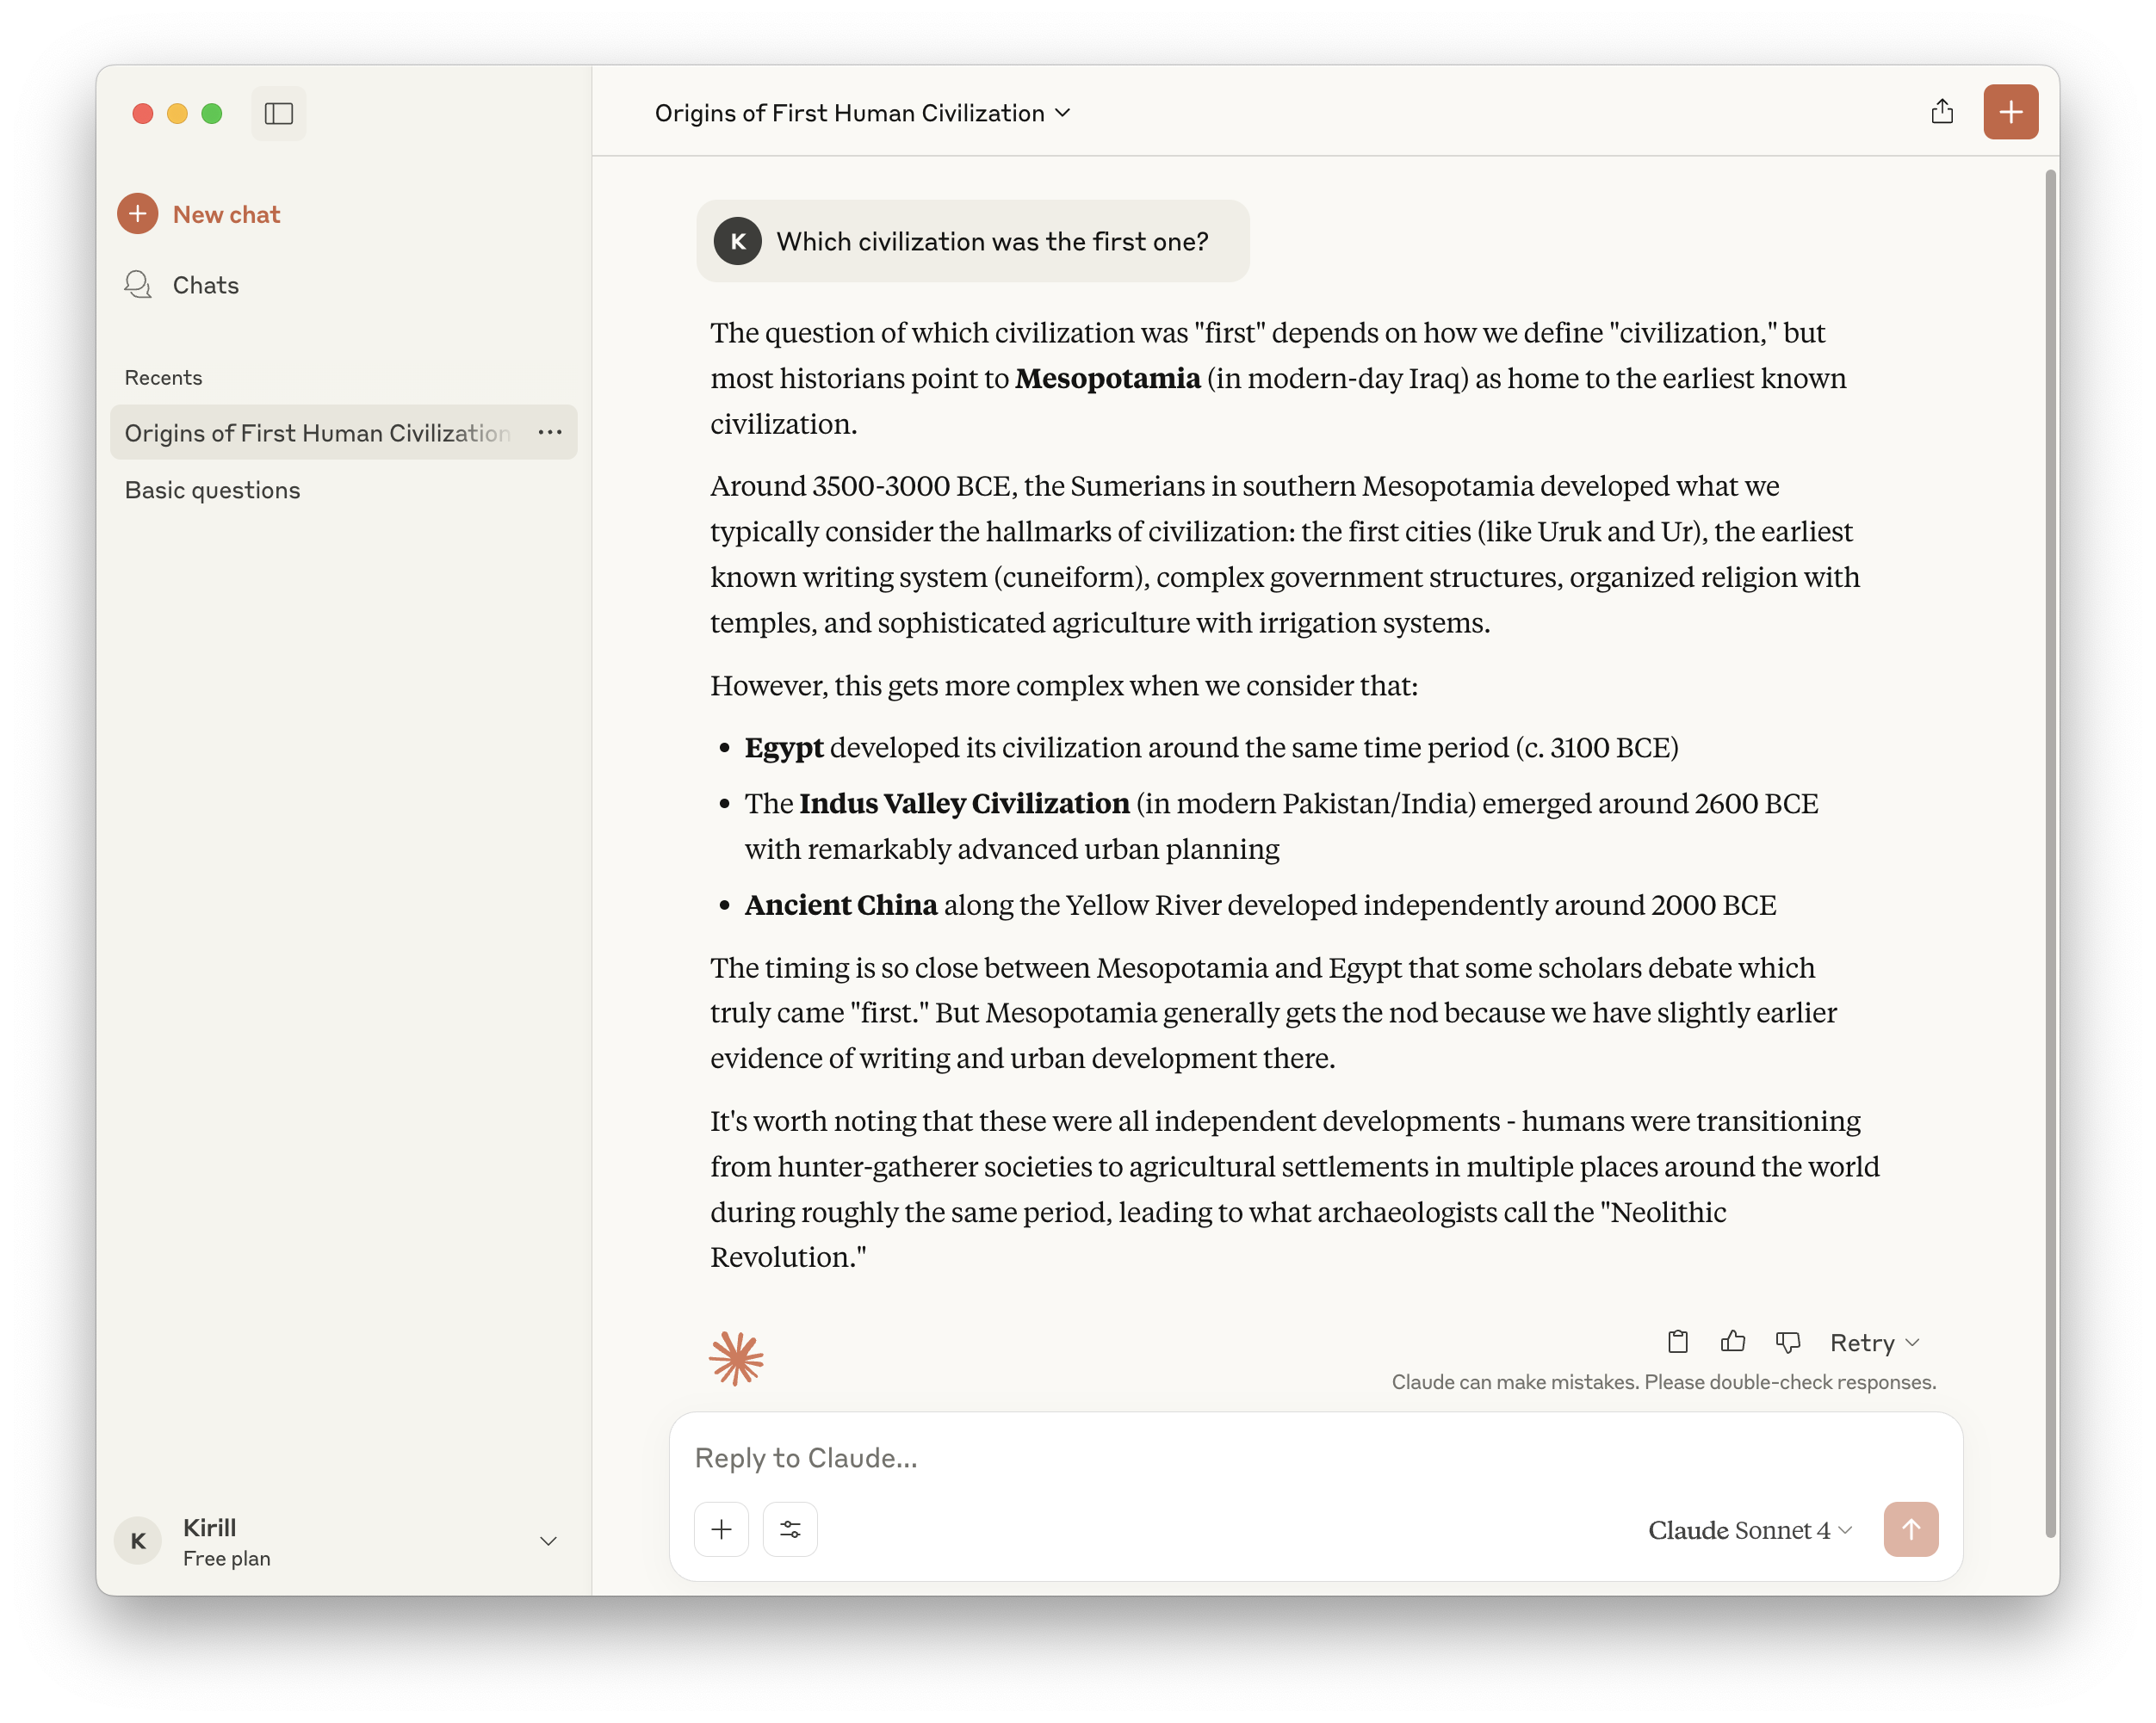Maximize window with green traffic light
Image resolution: width=2156 pixels, height=1723 pixels.
tap(211, 113)
